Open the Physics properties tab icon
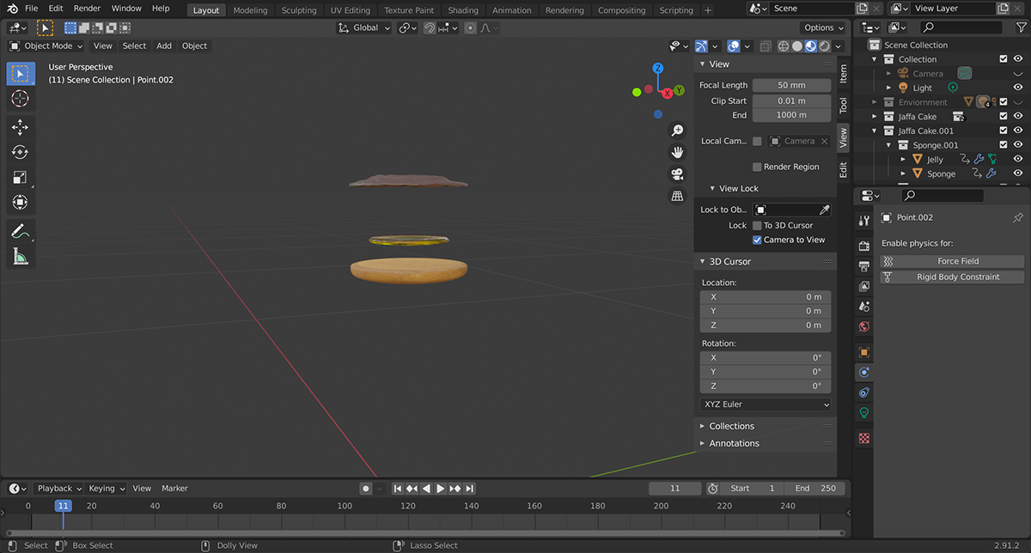The height and width of the screenshot is (553, 1031). (864, 372)
